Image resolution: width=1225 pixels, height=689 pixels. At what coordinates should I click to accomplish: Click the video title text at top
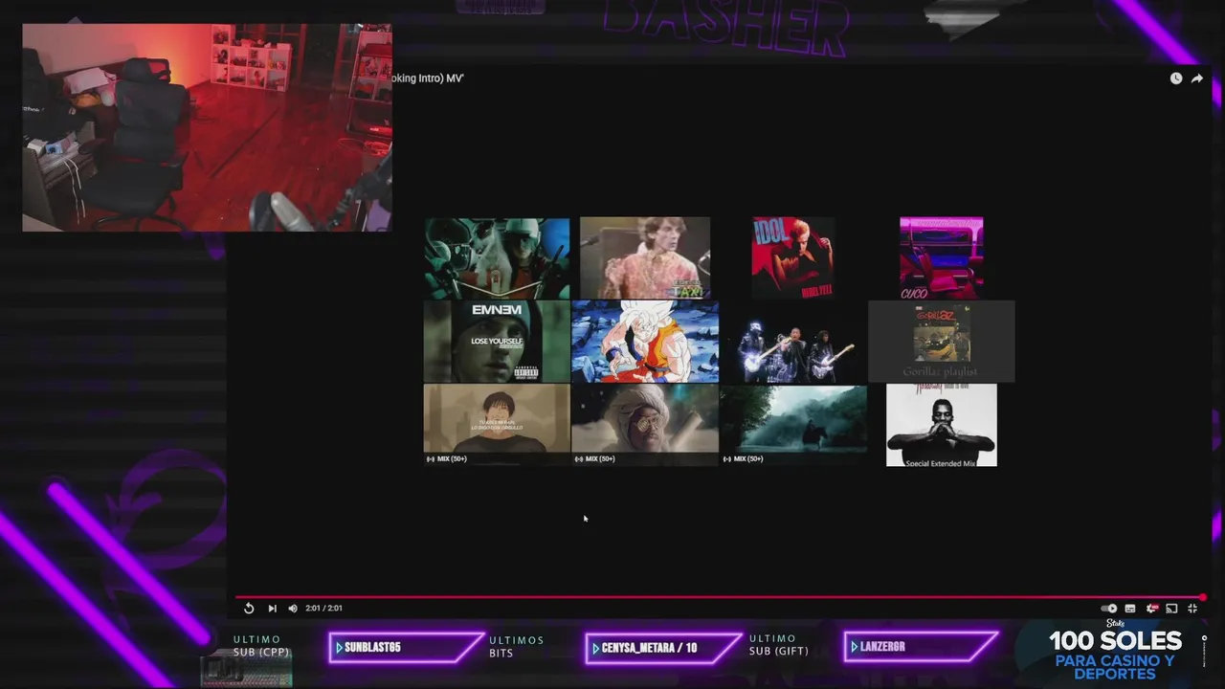[x=428, y=78]
